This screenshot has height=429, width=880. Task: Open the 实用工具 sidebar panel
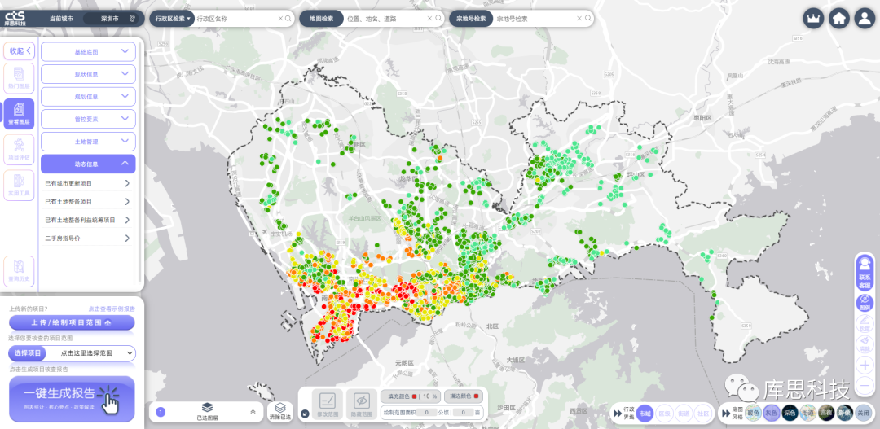click(19, 186)
